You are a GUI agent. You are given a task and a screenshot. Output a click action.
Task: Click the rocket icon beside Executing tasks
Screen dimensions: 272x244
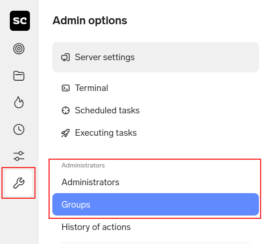(65, 133)
